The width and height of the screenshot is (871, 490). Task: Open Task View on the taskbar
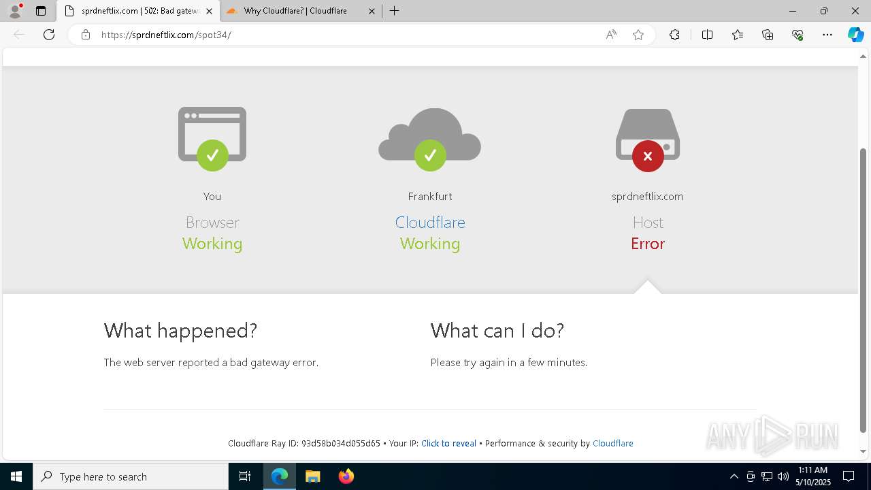(245, 476)
